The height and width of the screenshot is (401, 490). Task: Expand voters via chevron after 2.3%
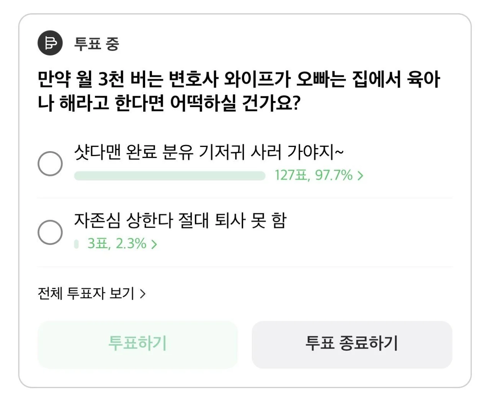coord(154,244)
